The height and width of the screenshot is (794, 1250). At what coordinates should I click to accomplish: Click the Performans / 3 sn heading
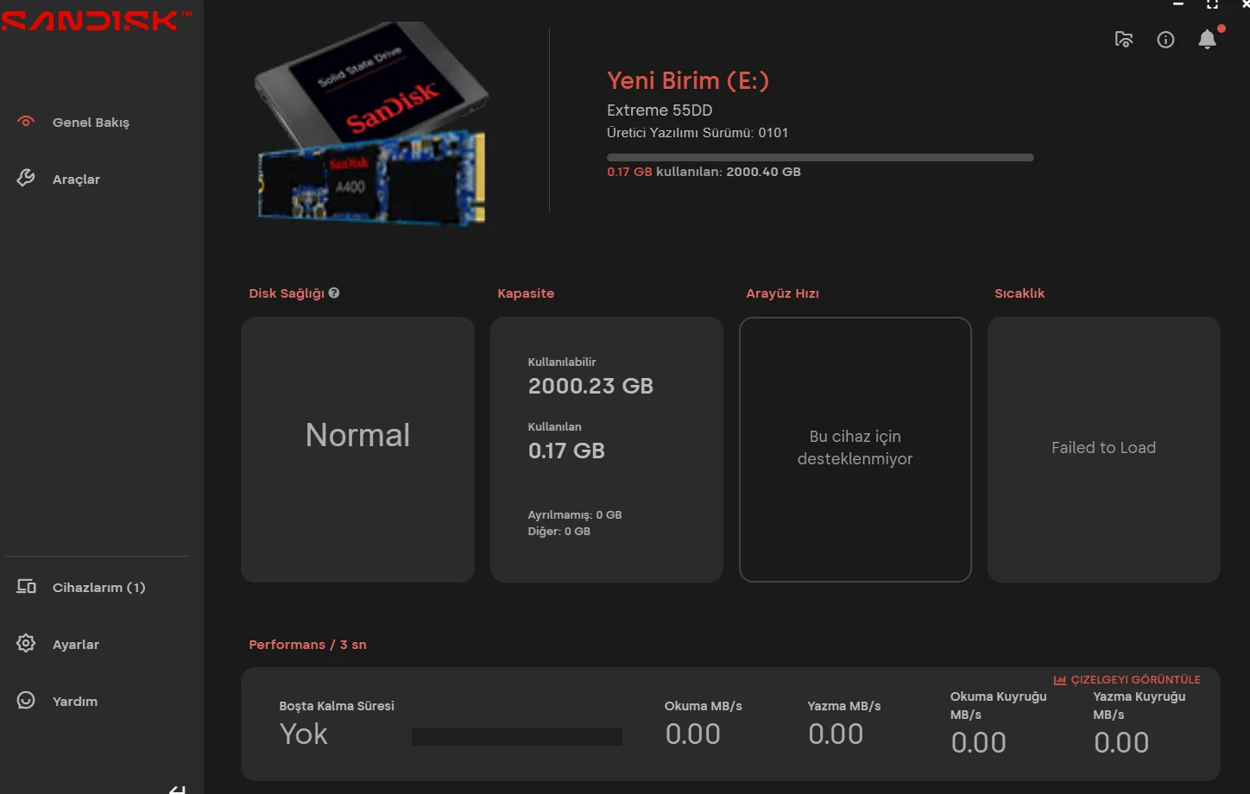(x=307, y=645)
